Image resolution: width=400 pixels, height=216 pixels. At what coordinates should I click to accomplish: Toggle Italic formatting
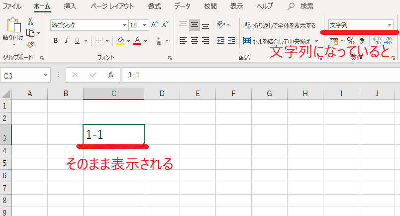(x=67, y=41)
